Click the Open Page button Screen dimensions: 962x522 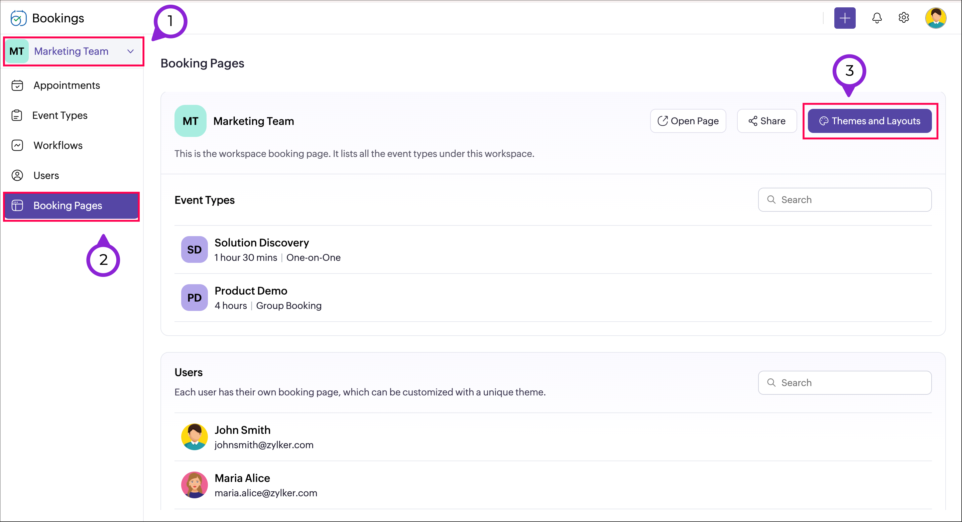click(688, 121)
